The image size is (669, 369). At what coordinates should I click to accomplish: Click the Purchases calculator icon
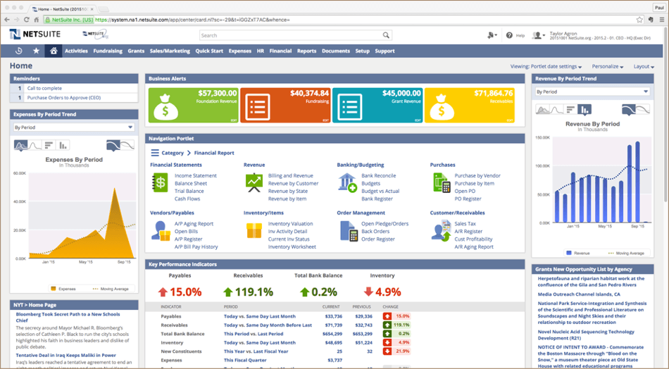[442, 182]
